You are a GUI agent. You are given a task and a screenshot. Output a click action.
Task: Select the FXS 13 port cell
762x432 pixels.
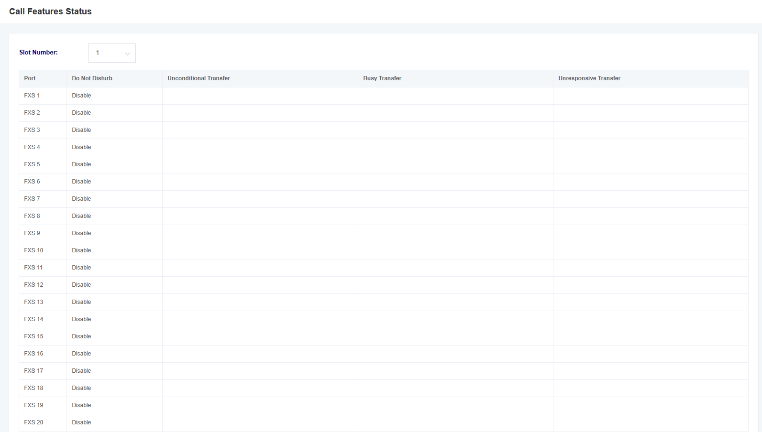point(43,302)
